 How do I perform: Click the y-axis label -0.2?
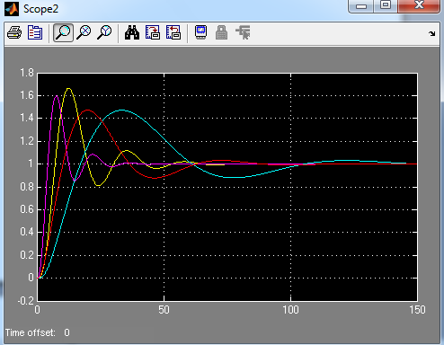25,301
